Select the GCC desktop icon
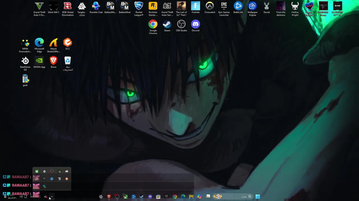The image size is (359, 201). (68, 44)
